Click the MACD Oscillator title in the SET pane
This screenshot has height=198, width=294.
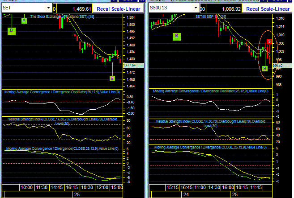click(x=62, y=92)
